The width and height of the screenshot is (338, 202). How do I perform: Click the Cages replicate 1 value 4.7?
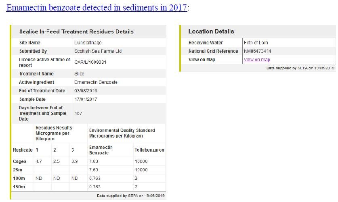[x=39, y=161]
